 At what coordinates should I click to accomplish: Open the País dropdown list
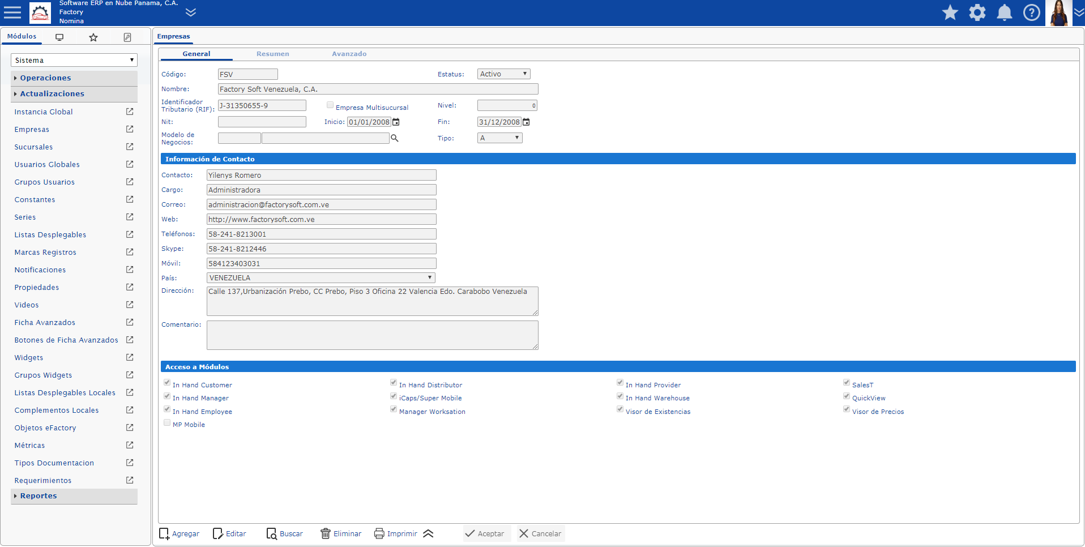click(x=321, y=278)
